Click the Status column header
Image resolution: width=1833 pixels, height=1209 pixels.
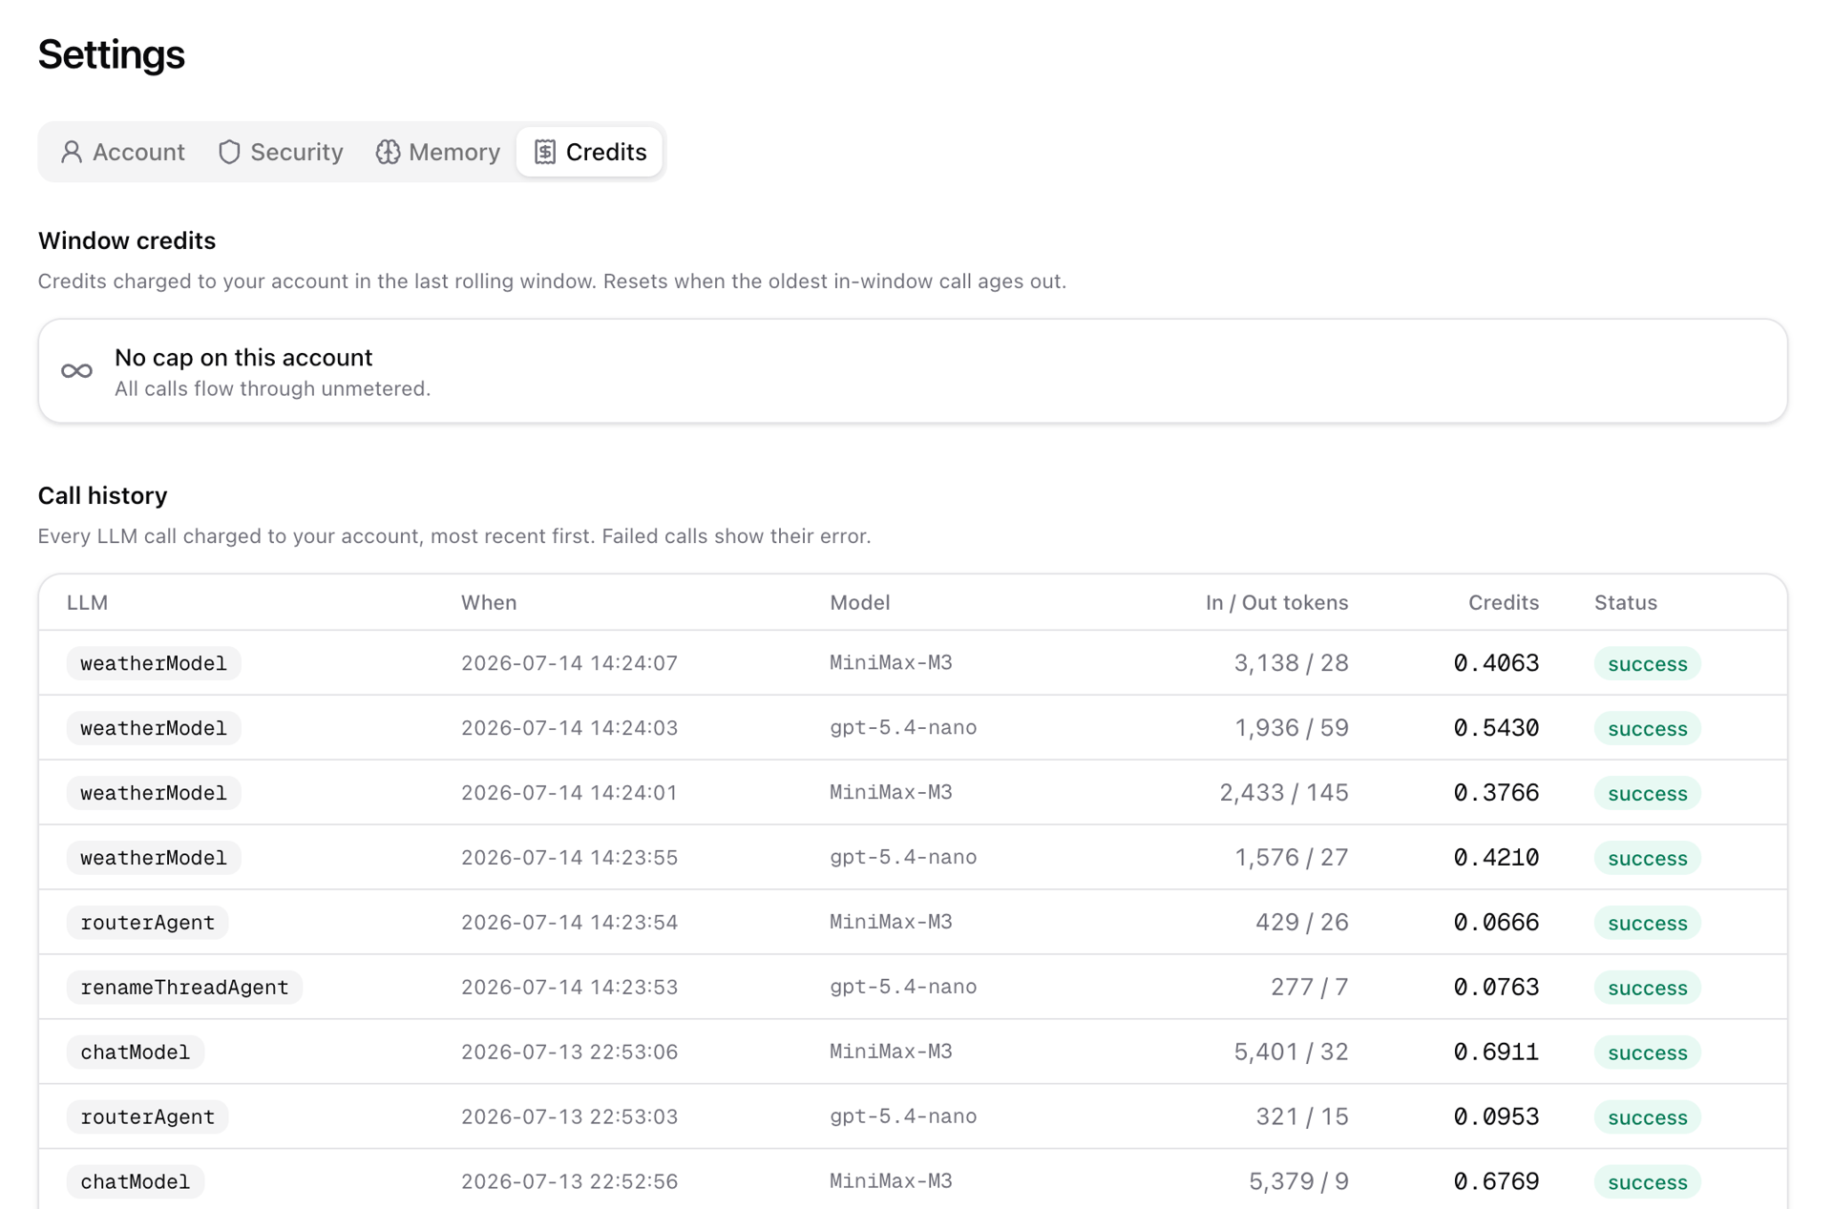pos(1625,602)
